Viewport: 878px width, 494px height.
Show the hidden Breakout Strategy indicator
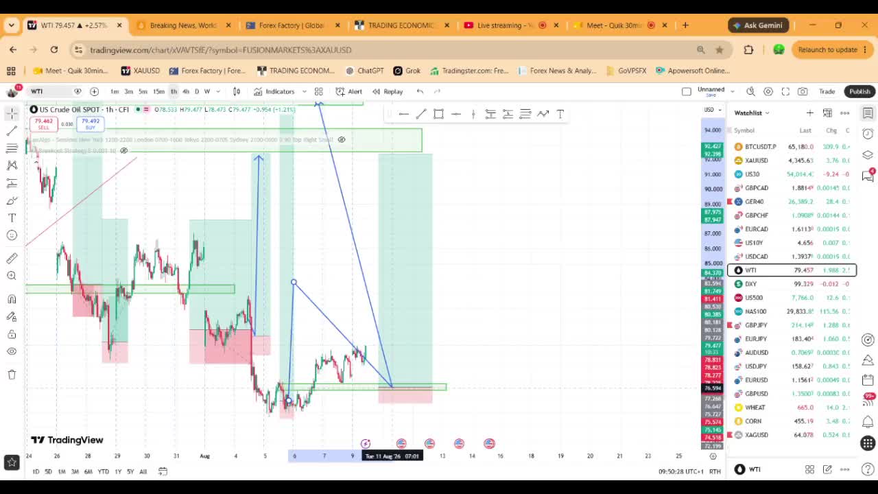point(123,150)
